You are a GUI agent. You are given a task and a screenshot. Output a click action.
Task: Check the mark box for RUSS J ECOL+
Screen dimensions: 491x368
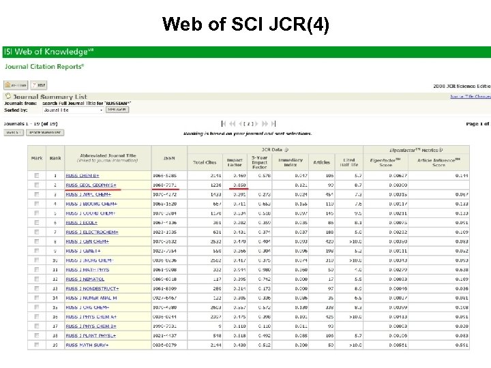pos(37,222)
